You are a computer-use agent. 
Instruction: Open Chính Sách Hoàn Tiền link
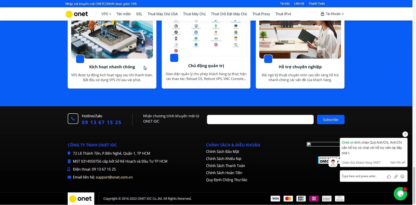click(x=224, y=173)
